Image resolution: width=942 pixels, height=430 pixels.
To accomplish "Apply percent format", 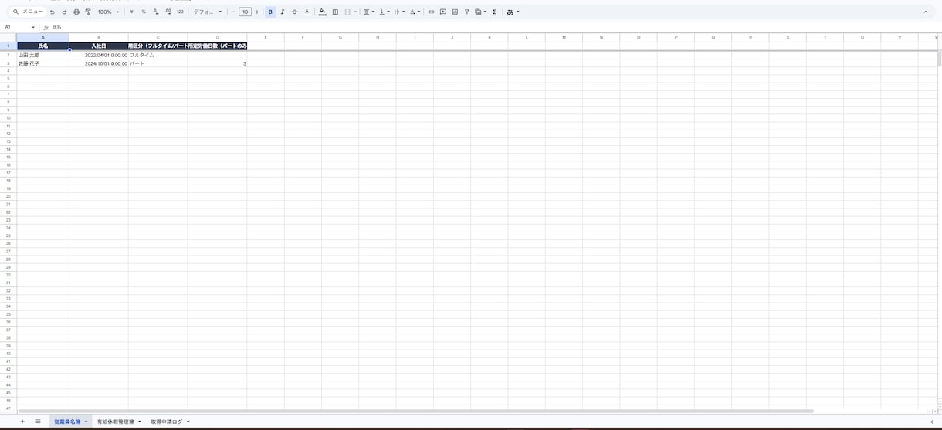I will (144, 12).
